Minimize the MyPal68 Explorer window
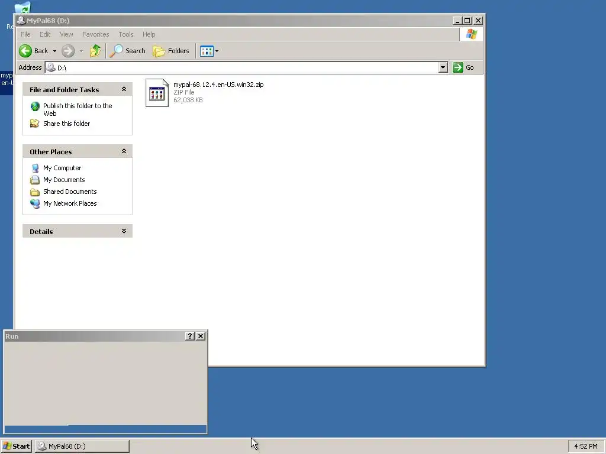This screenshot has width=606, height=454. pos(457,21)
